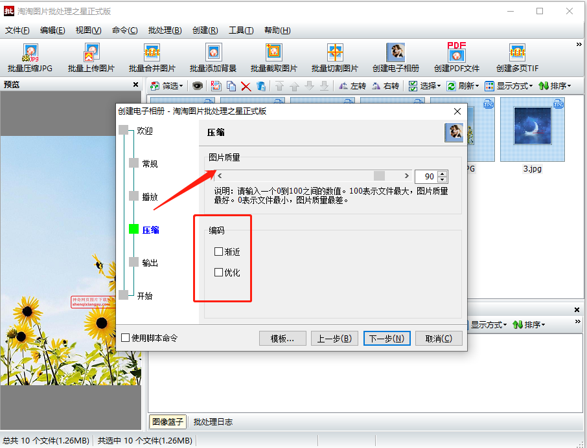Click the move-down arrow icon
Viewport: 587px width, 448px height.
(309, 86)
